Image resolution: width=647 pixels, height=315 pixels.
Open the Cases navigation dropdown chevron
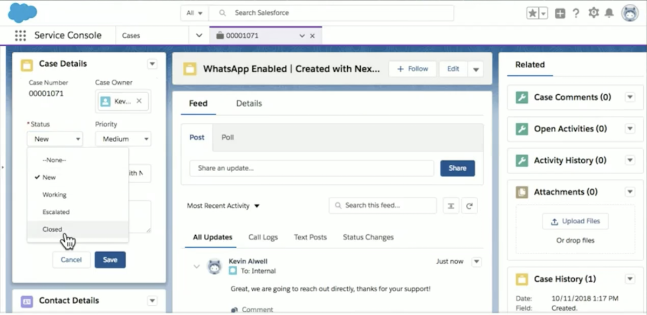[x=199, y=36]
